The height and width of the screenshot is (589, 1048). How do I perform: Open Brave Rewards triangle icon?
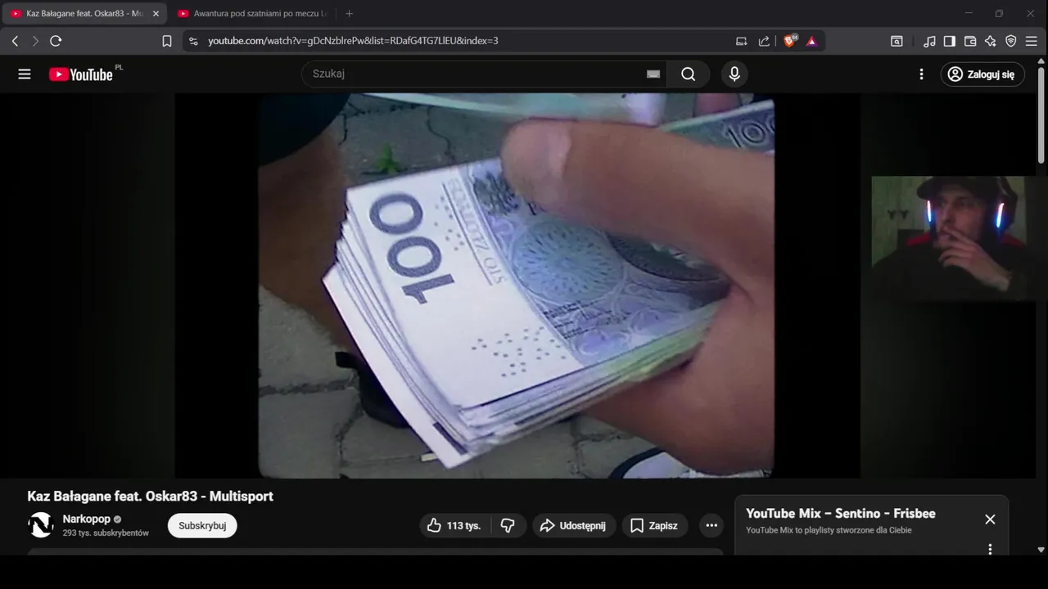coord(811,41)
